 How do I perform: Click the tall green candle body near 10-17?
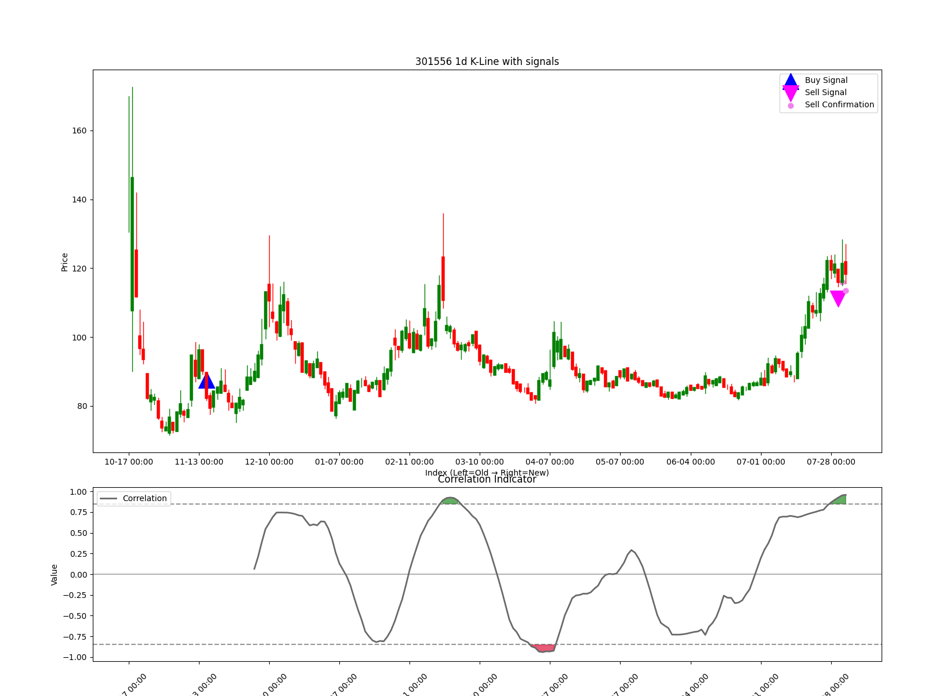pos(132,244)
